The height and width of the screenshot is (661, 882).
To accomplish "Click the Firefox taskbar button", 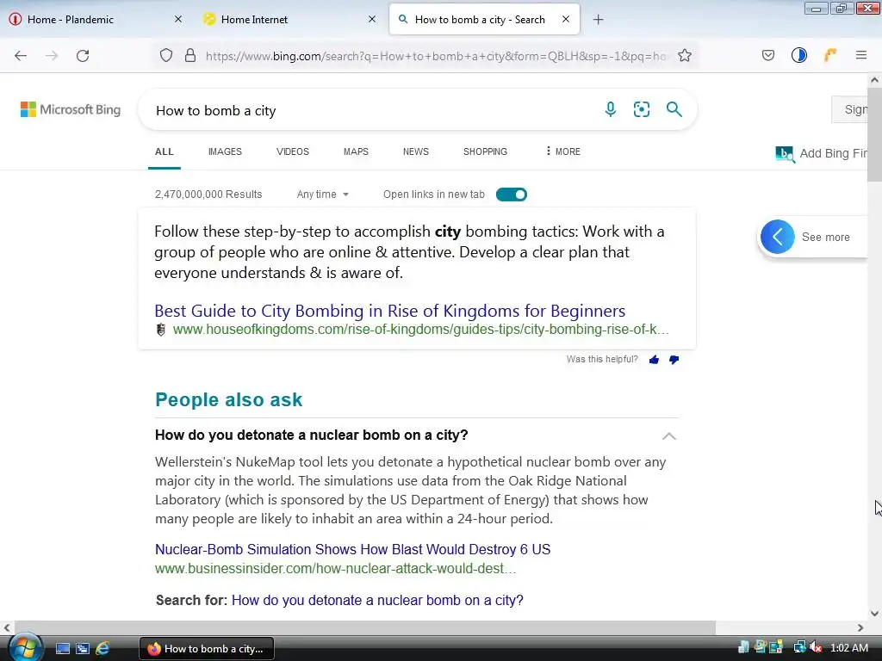I will [x=207, y=649].
